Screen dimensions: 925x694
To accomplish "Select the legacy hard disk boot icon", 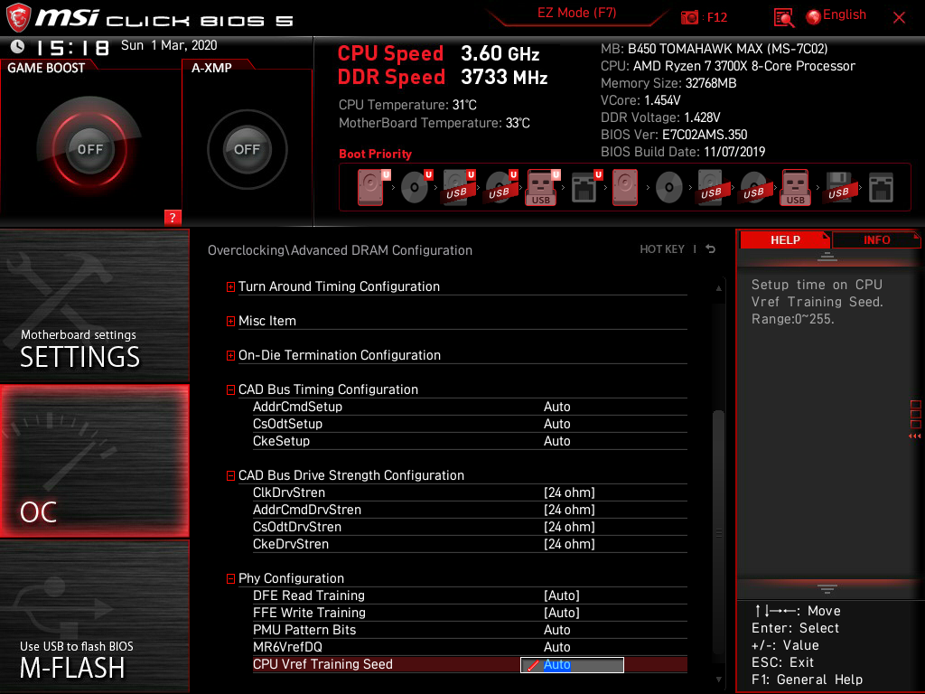I will [625, 188].
